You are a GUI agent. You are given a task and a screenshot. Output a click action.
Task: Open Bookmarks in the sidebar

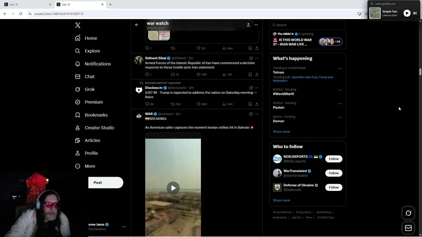tap(91, 115)
